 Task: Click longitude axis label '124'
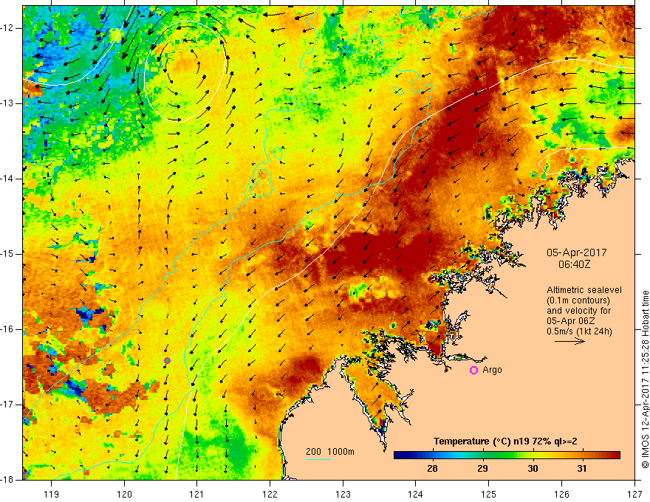click(416, 494)
